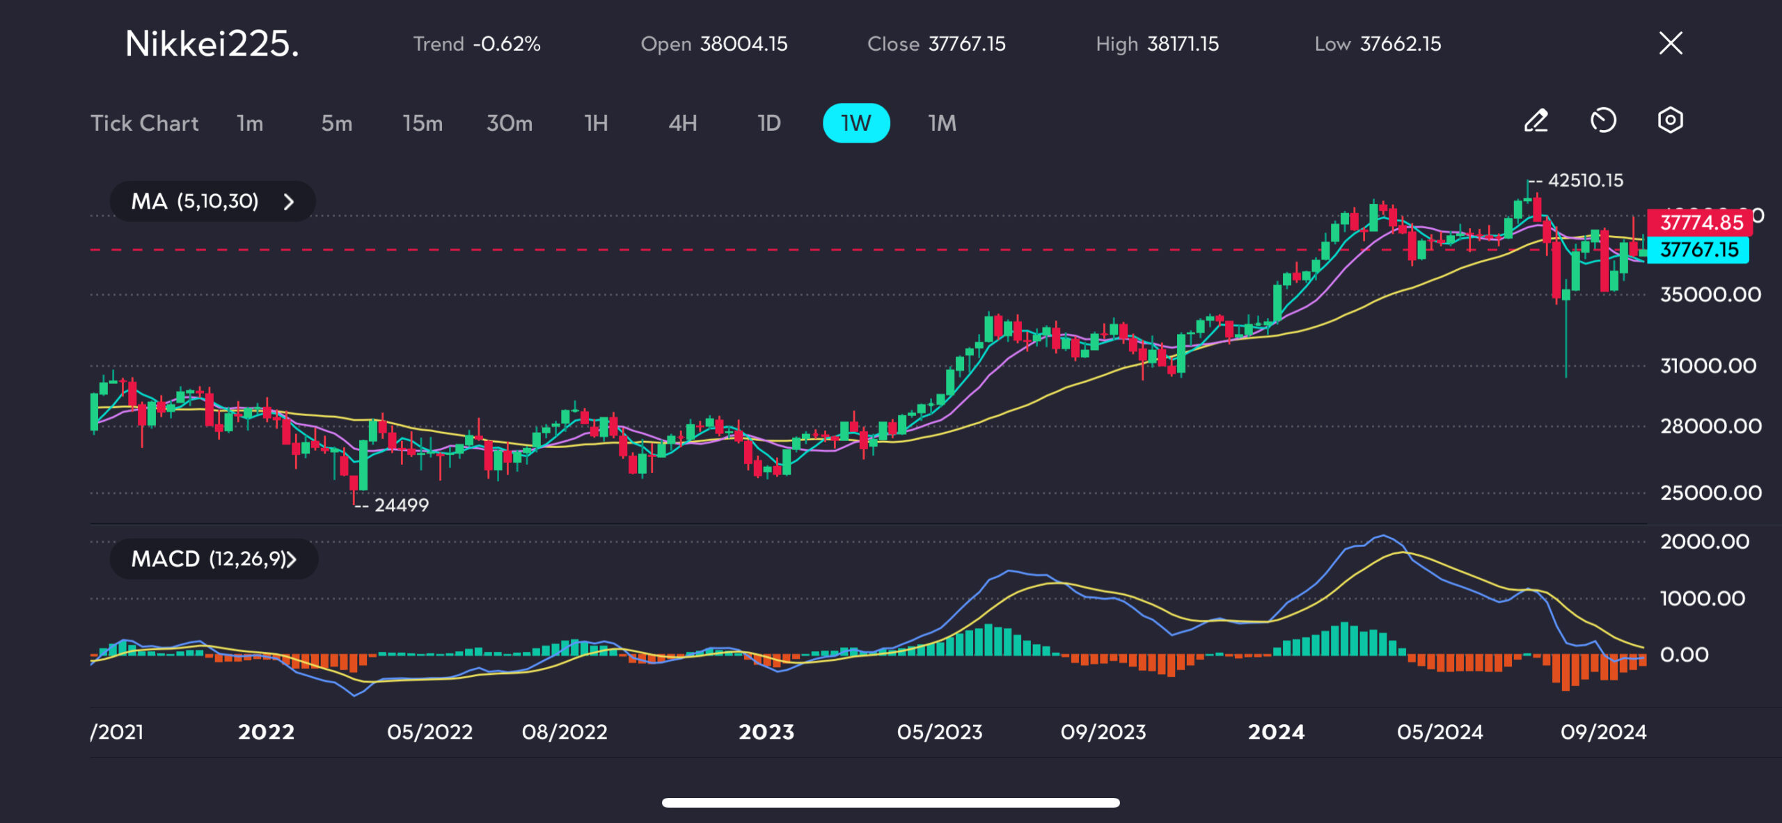Click the 05/2022 date axis label
Viewport: 1782px width, 823px height.
click(429, 732)
